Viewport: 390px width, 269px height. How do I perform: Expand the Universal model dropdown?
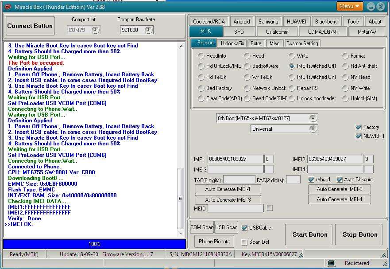[313, 129]
